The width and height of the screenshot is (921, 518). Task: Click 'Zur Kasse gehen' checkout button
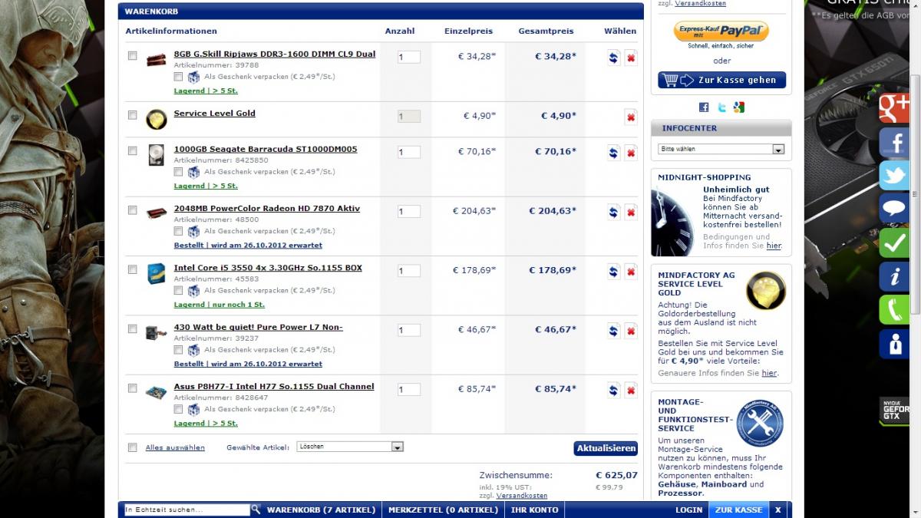(x=721, y=81)
